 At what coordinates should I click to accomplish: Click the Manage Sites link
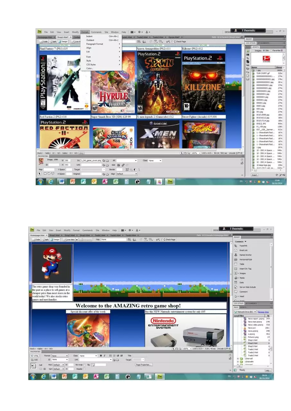coord(263,312)
